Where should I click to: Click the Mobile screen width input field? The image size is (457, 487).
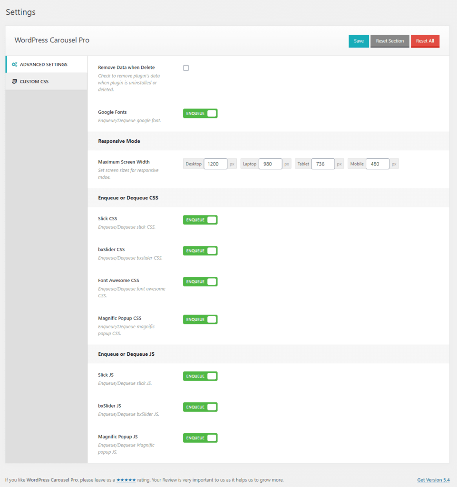[x=377, y=164]
